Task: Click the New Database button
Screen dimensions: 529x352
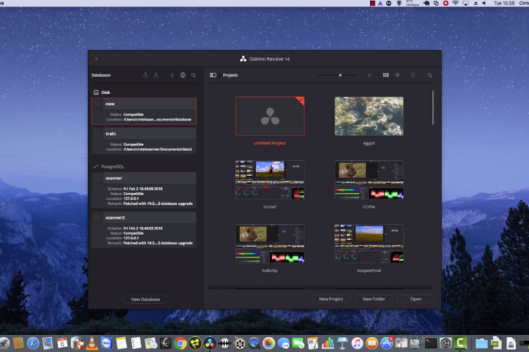Action: tap(145, 299)
